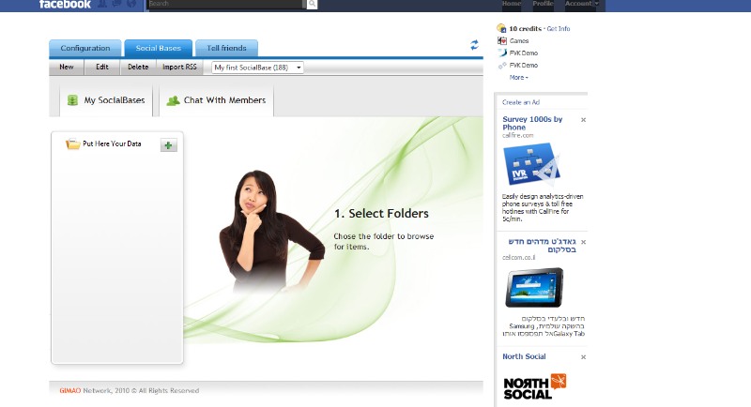Click the refresh arrows icon
The width and height of the screenshot is (751, 407).
(x=474, y=45)
